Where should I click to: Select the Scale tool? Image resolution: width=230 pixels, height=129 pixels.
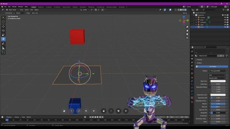pos(3,35)
